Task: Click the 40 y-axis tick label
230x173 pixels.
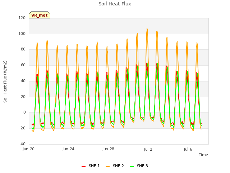Action: point(23,81)
